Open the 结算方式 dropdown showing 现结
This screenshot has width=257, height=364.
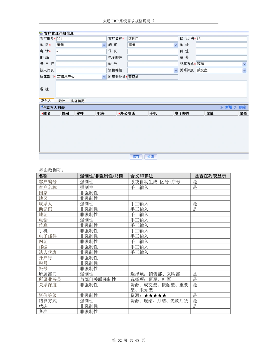(x=244, y=64)
